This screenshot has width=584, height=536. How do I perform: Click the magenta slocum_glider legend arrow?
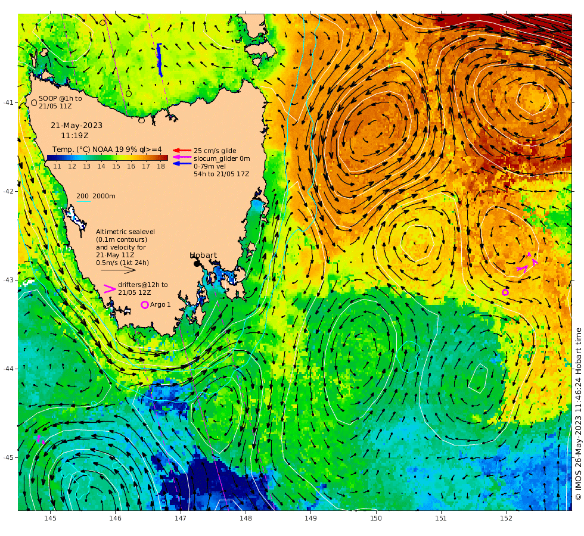click(182, 157)
